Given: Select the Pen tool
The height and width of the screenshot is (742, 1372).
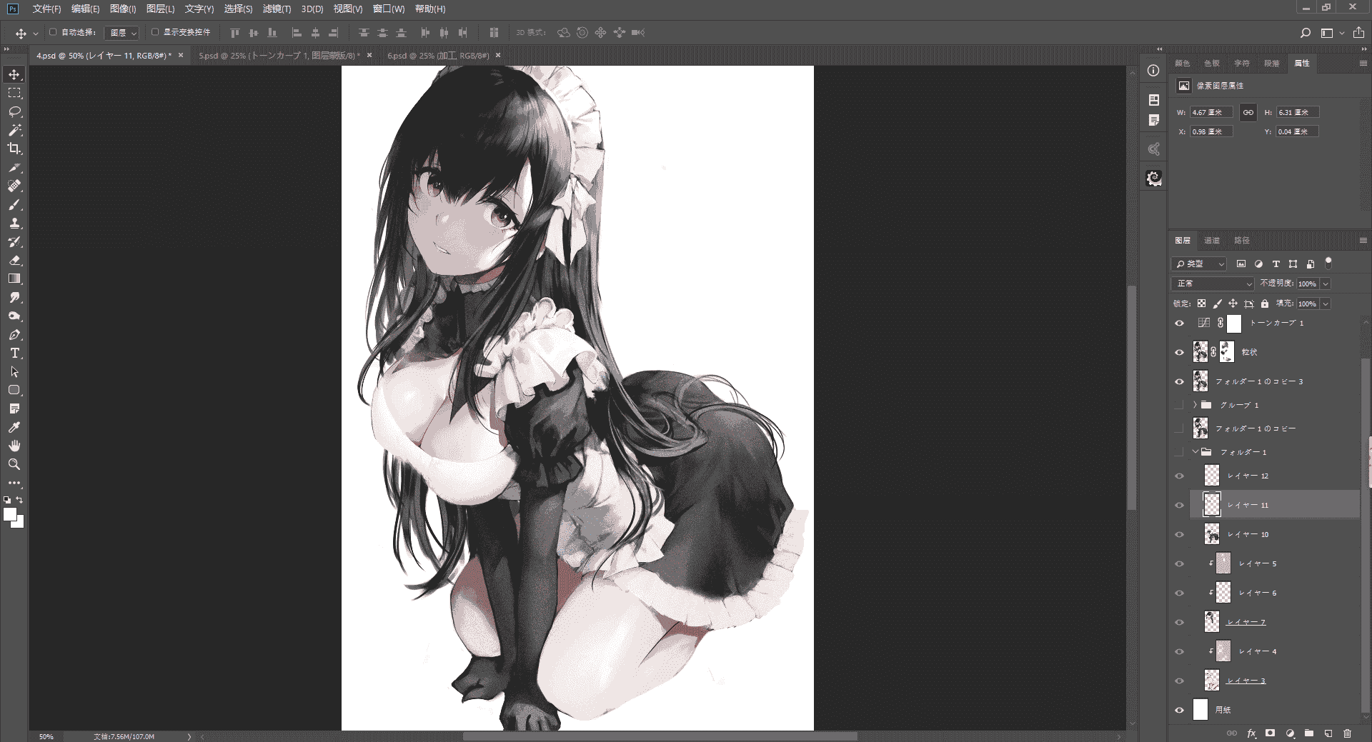Looking at the screenshot, I should pos(14,334).
